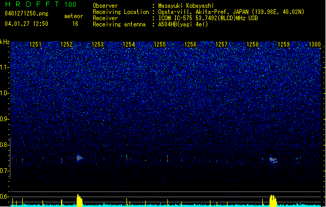Click the 1253 time marker
Image resolution: width=326 pixels, height=207 pixels.
click(97, 45)
